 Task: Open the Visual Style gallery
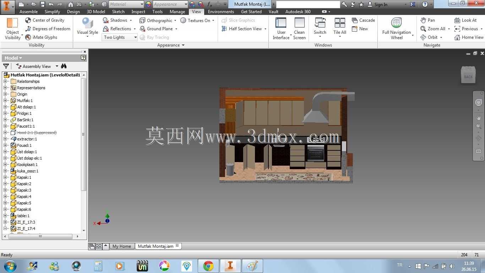click(87, 27)
